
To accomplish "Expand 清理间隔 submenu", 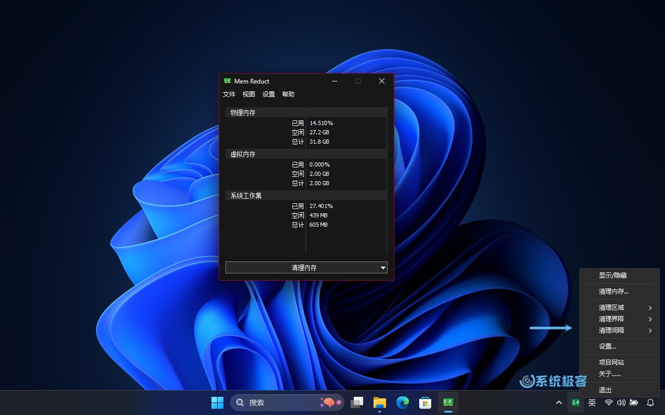I will point(620,330).
